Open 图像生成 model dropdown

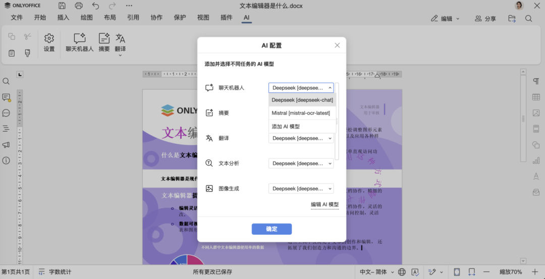(x=301, y=188)
